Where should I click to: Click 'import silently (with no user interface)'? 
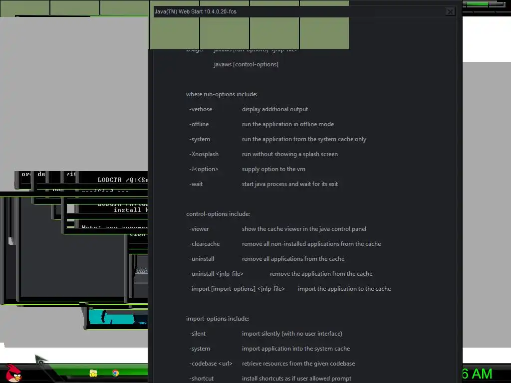(292, 334)
